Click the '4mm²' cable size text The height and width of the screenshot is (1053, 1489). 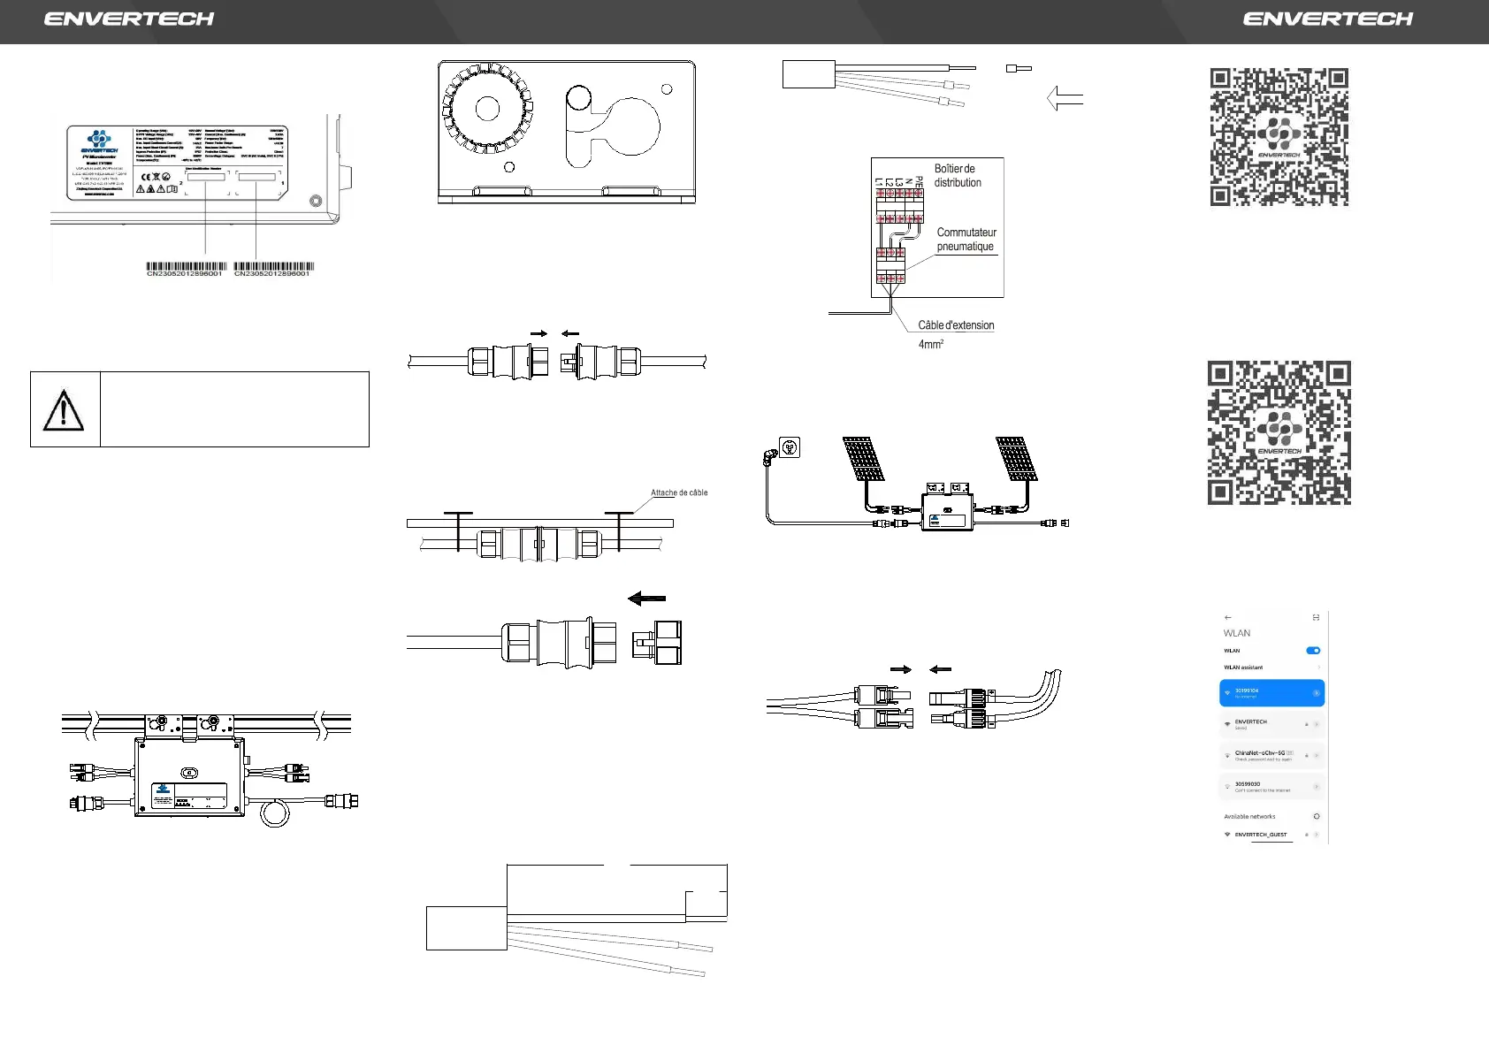(x=931, y=344)
